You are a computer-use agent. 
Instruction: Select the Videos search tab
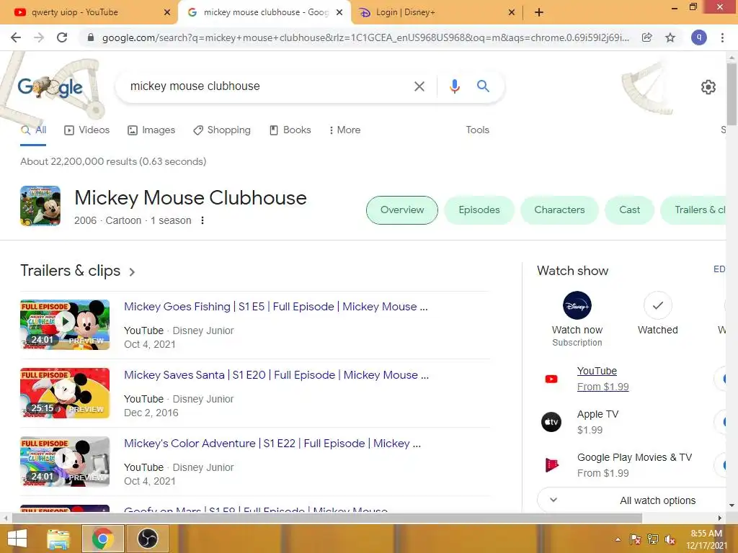[x=86, y=130]
